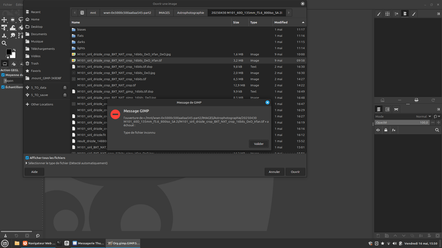Image resolution: width=442 pixels, height=248 pixels.
Task: Select the Warp Transform tool
Action: 13,28
